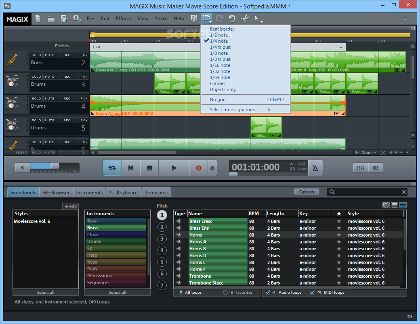Viewport: 420px width, 324px height.
Task: Choose 1/8 note grid option
Action: (x=218, y=53)
